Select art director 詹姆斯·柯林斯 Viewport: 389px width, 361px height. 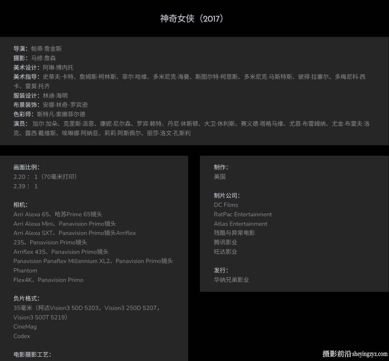98,77
